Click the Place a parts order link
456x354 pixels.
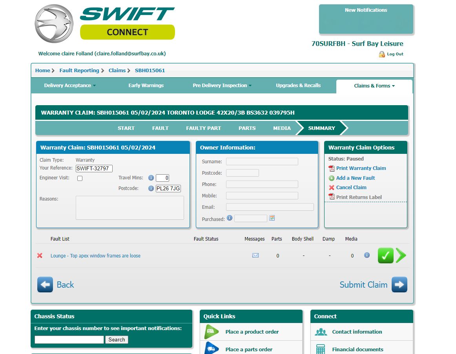tap(249, 350)
